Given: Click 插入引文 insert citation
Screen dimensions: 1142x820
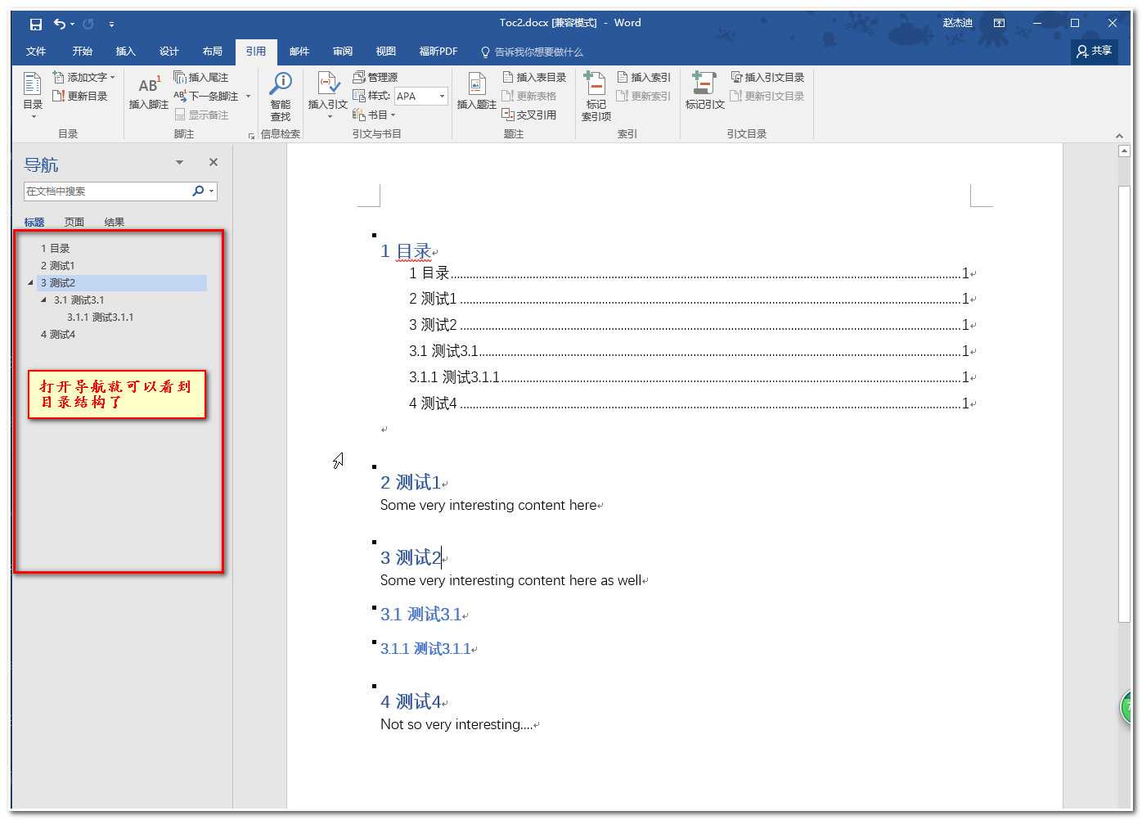Looking at the screenshot, I should point(328,94).
